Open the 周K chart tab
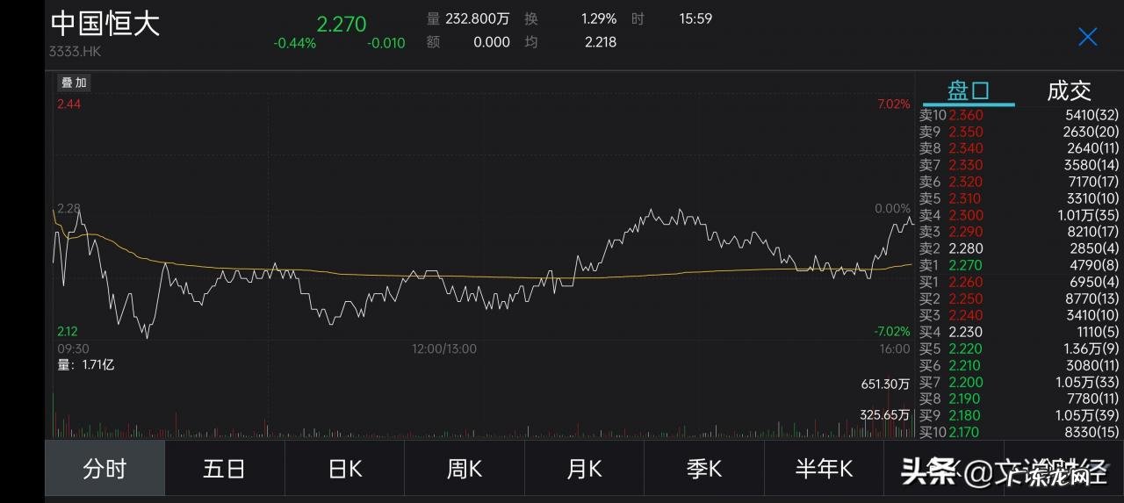Viewport: 1124px width, 503px height. point(465,470)
